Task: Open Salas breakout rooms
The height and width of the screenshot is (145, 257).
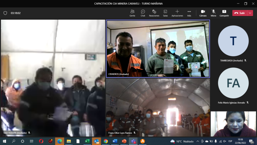Action: tap(165, 13)
